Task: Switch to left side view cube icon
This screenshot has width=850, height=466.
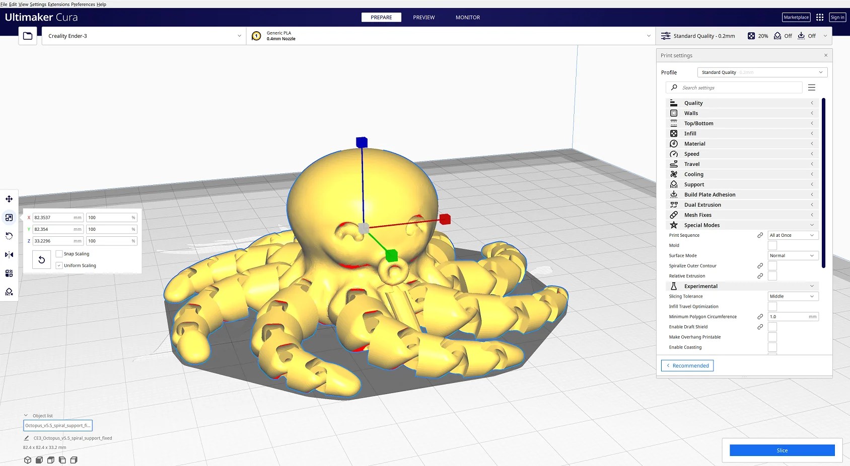Action: pos(62,460)
